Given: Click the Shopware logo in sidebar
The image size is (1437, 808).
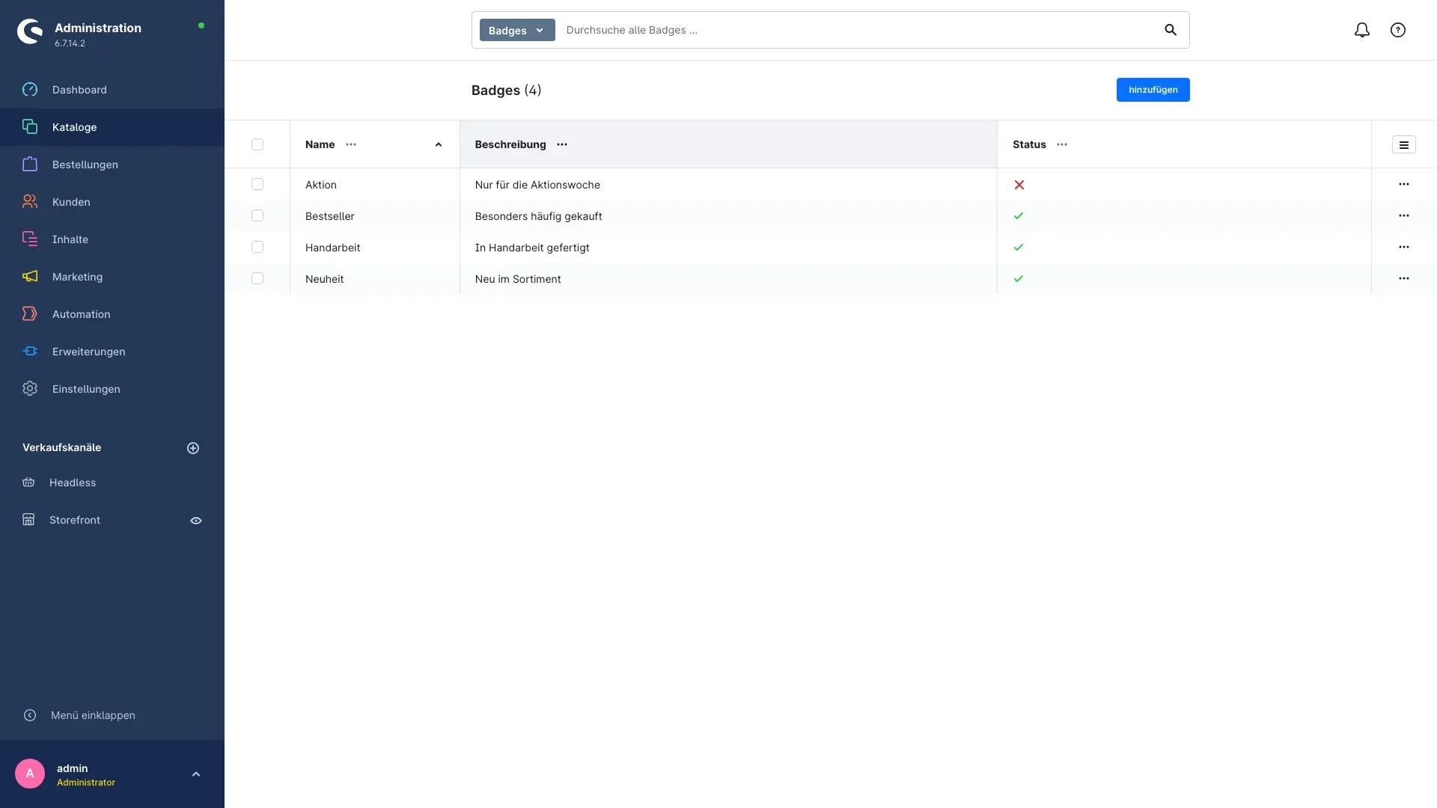Looking at the screenshot, I should point(30,31).
